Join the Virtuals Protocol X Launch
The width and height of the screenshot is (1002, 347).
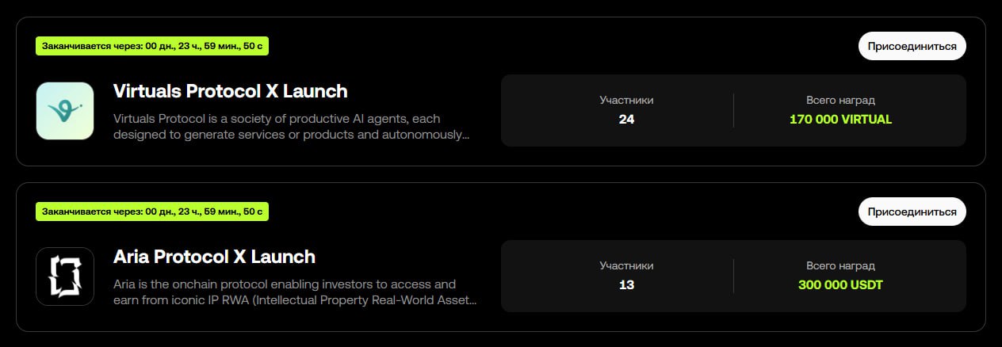click(x=912, y=46)
